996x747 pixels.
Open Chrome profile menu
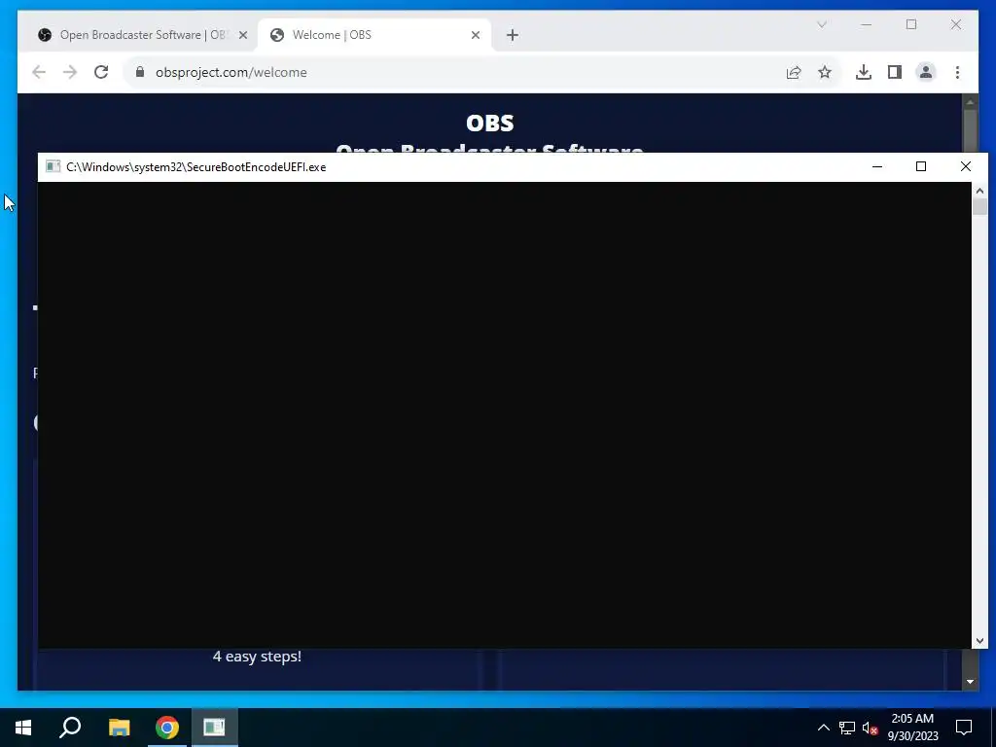pos(926,72)
